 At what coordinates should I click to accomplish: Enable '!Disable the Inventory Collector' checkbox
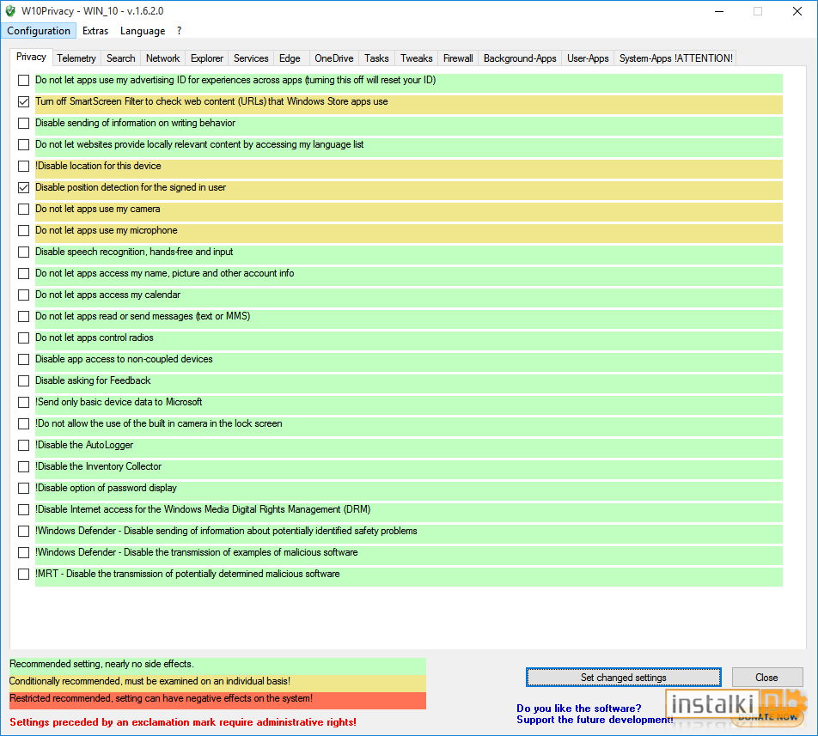click(23, 466)
